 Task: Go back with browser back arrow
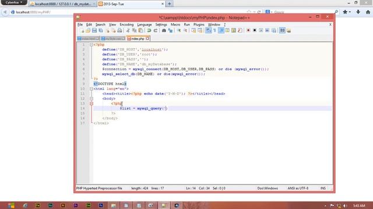pyautogui.click(x=5, y=12)
